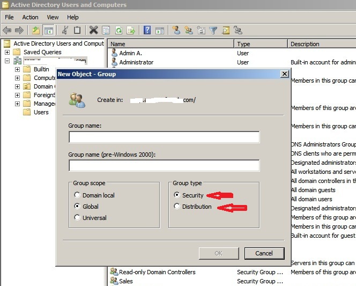This screenshot has height=286, width=356.
Task: Open the File menu
Action: pos(9,17)
